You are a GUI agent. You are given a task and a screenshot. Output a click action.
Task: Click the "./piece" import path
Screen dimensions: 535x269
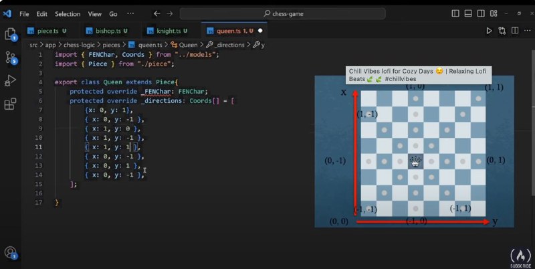click(156, 64)
